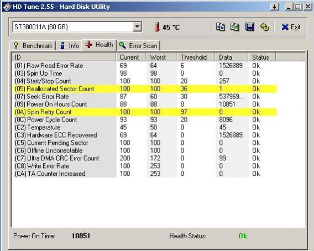Screen dimensions: 314x251
Task: Select the Ultra DMA CRC Error Count row
Action: click(145, 158)
